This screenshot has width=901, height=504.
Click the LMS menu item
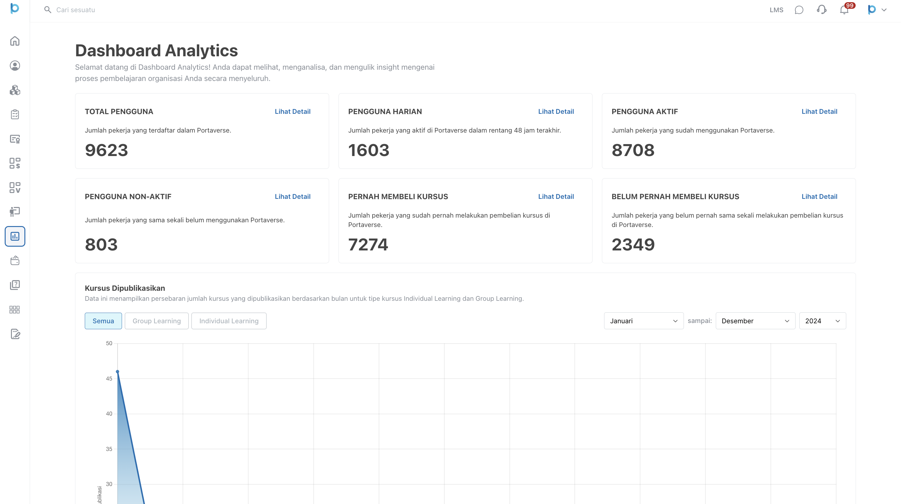click(776, 10)
